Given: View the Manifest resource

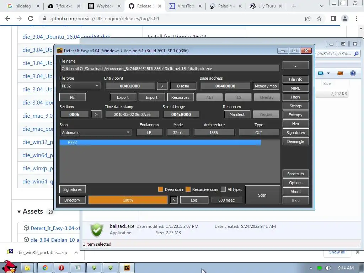Looking at the screenshot, I should (x=237, y=114).
